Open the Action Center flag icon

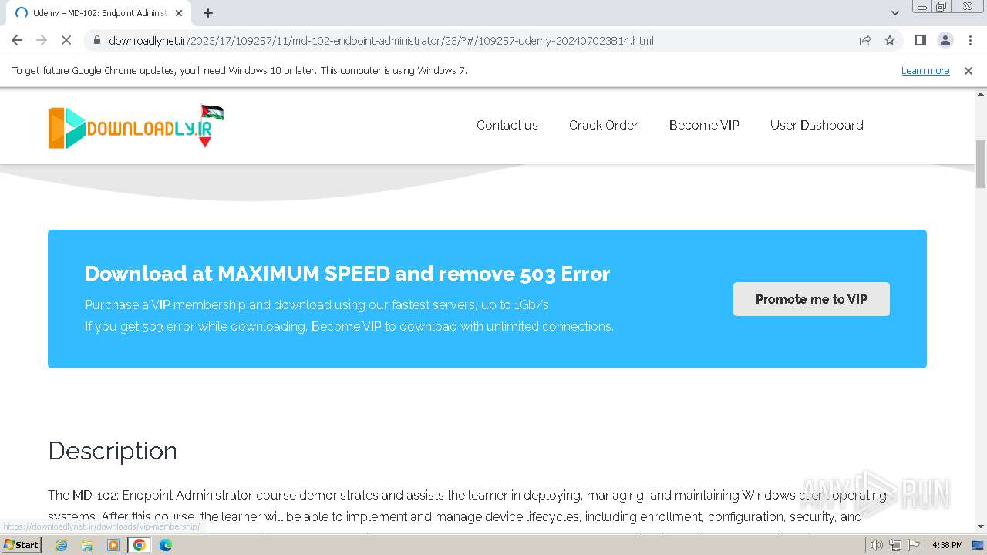[x=913, y=545]
